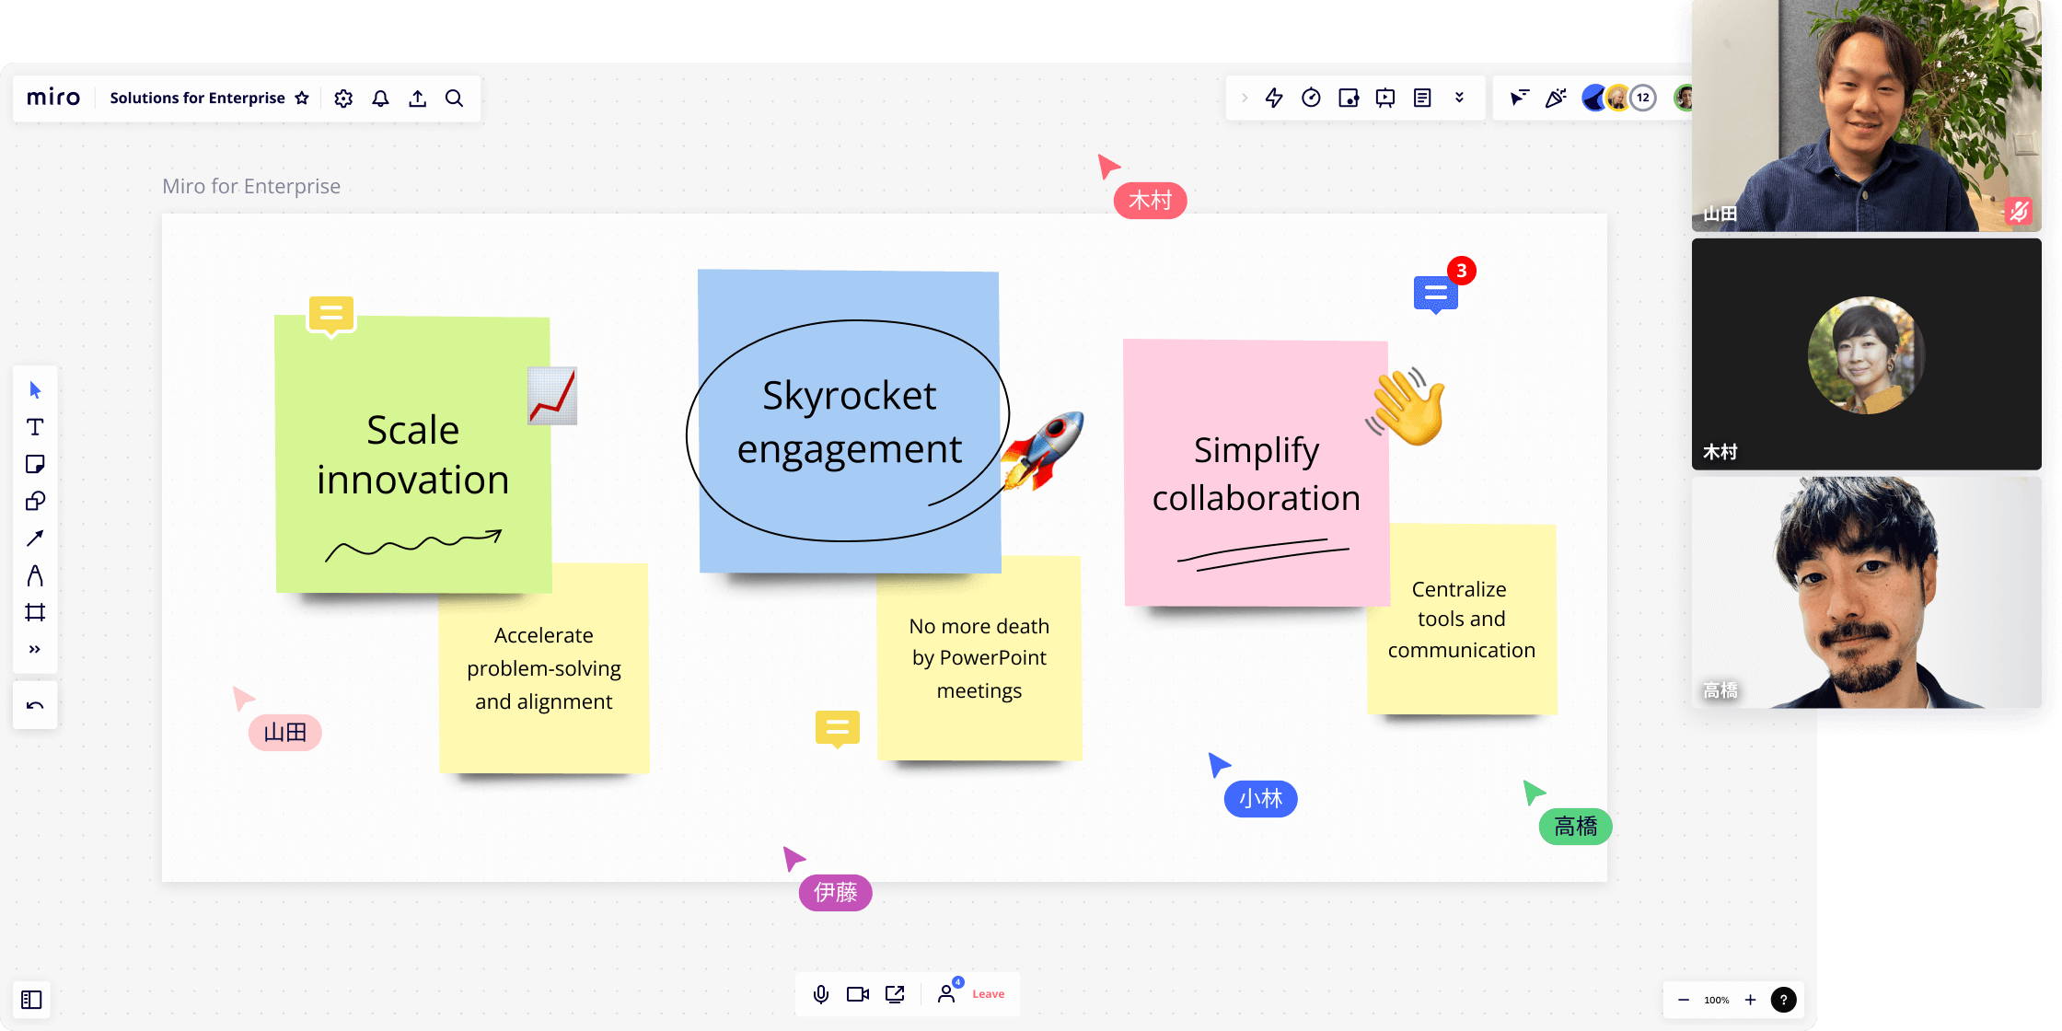2062x1031 pixels.
Task: Toggle the microphone in call bar
Action: (821, 994)
